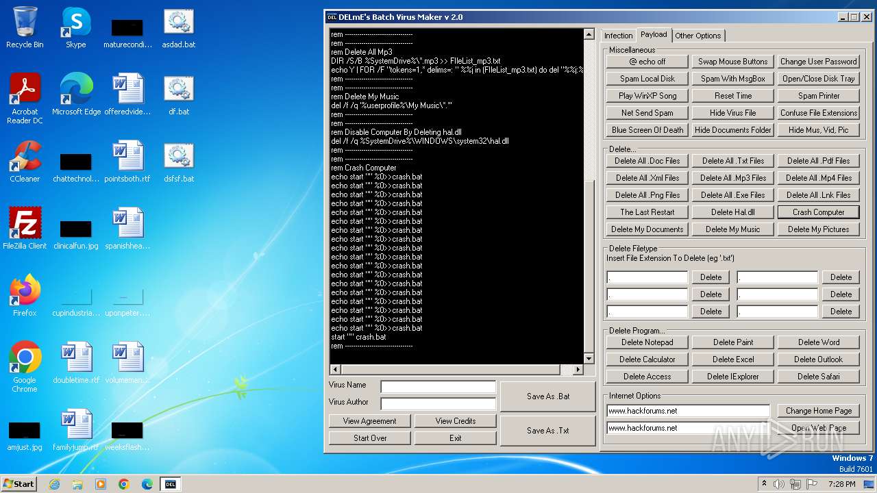The image size is (877, 493).
Task: Click the Open Web Page URL field
Action: (689, 428)
